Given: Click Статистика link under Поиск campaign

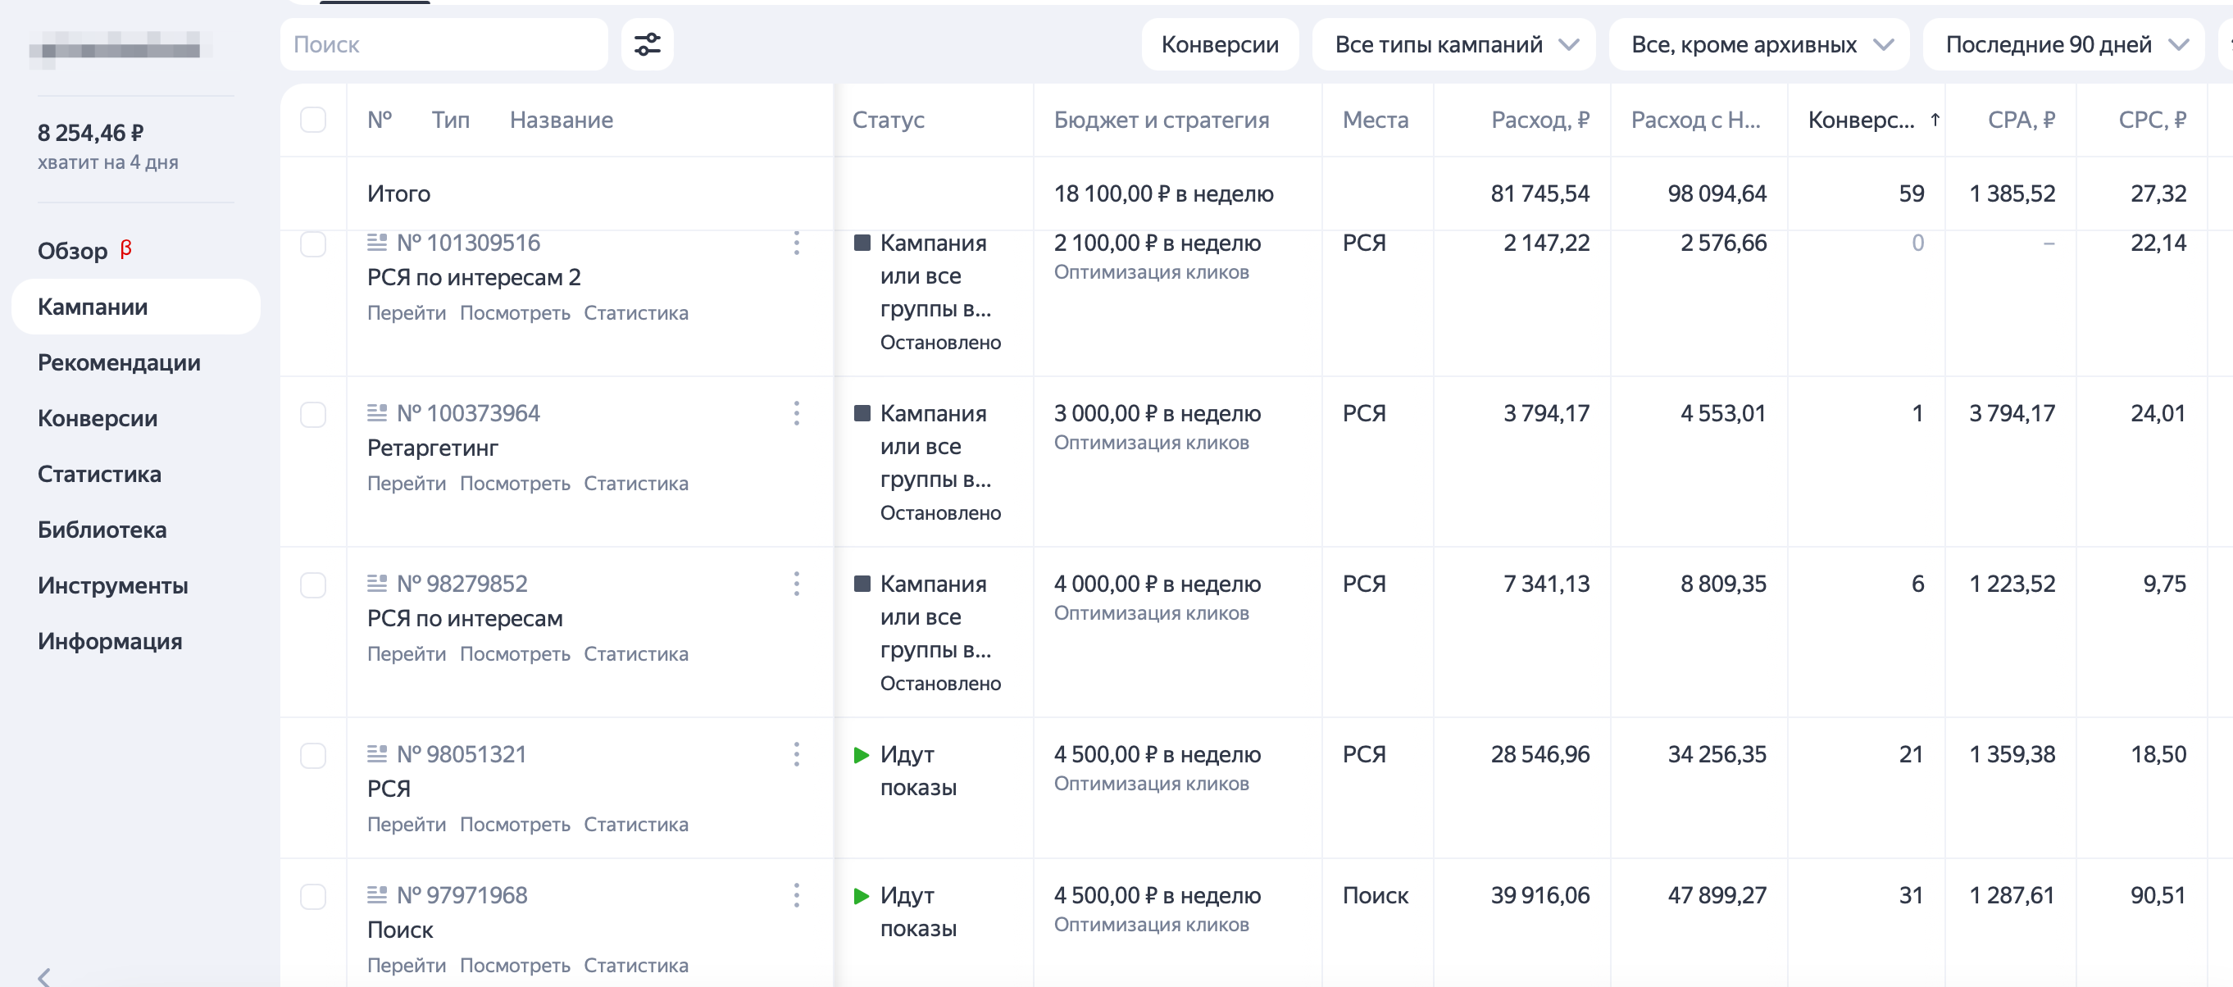Looking at the screenshot, I should click(635, 966).
